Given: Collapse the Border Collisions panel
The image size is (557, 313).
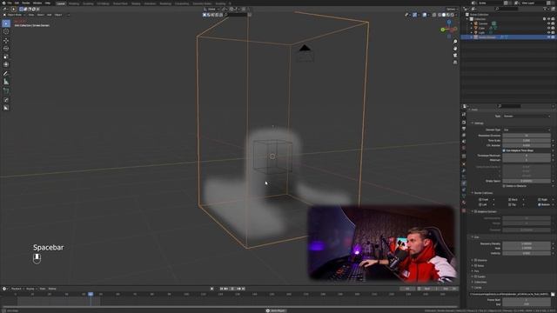Looking at the screenshot, I should click(482, 193).
